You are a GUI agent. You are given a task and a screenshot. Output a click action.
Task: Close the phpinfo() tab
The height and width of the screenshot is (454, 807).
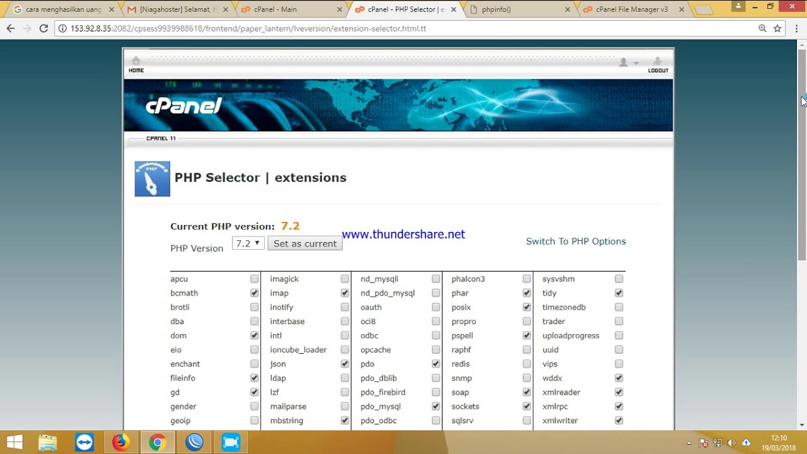(x=567, y=9)
